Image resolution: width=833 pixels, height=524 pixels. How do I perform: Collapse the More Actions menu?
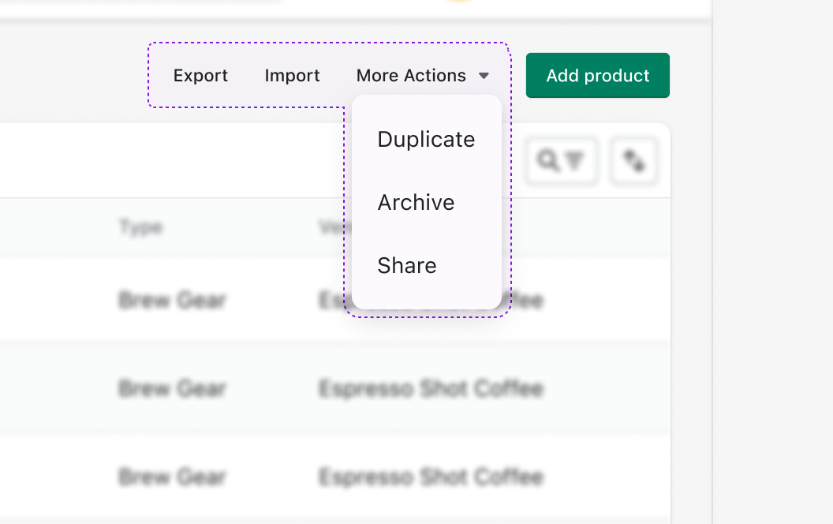(x=412, y=76)
